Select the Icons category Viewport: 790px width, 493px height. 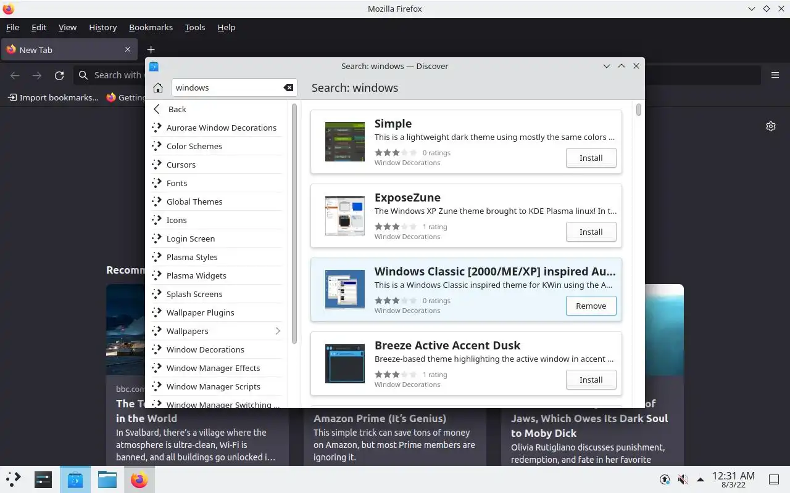coord(217,220)
